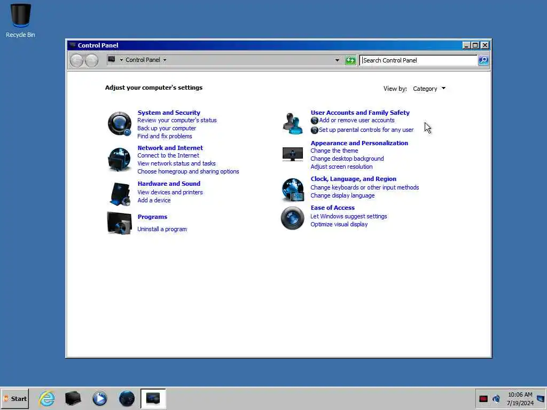547x410 pixels.
Task: Expand the arrow before Control Panel breadcrumb
Action: coord(121,60)
